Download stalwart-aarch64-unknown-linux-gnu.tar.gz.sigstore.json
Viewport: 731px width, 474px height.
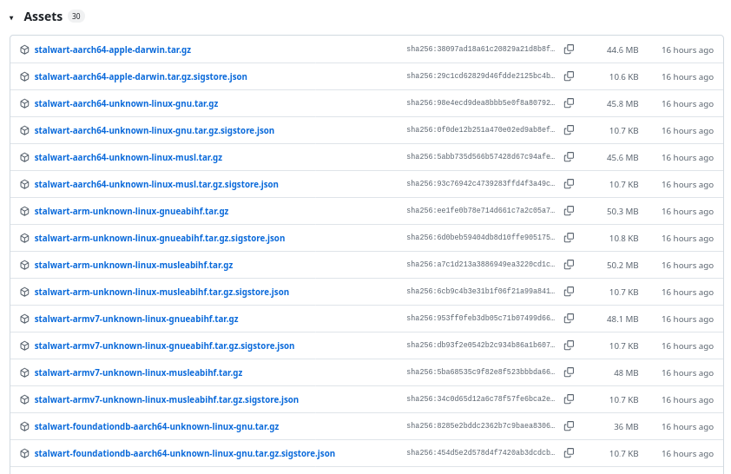155,130
